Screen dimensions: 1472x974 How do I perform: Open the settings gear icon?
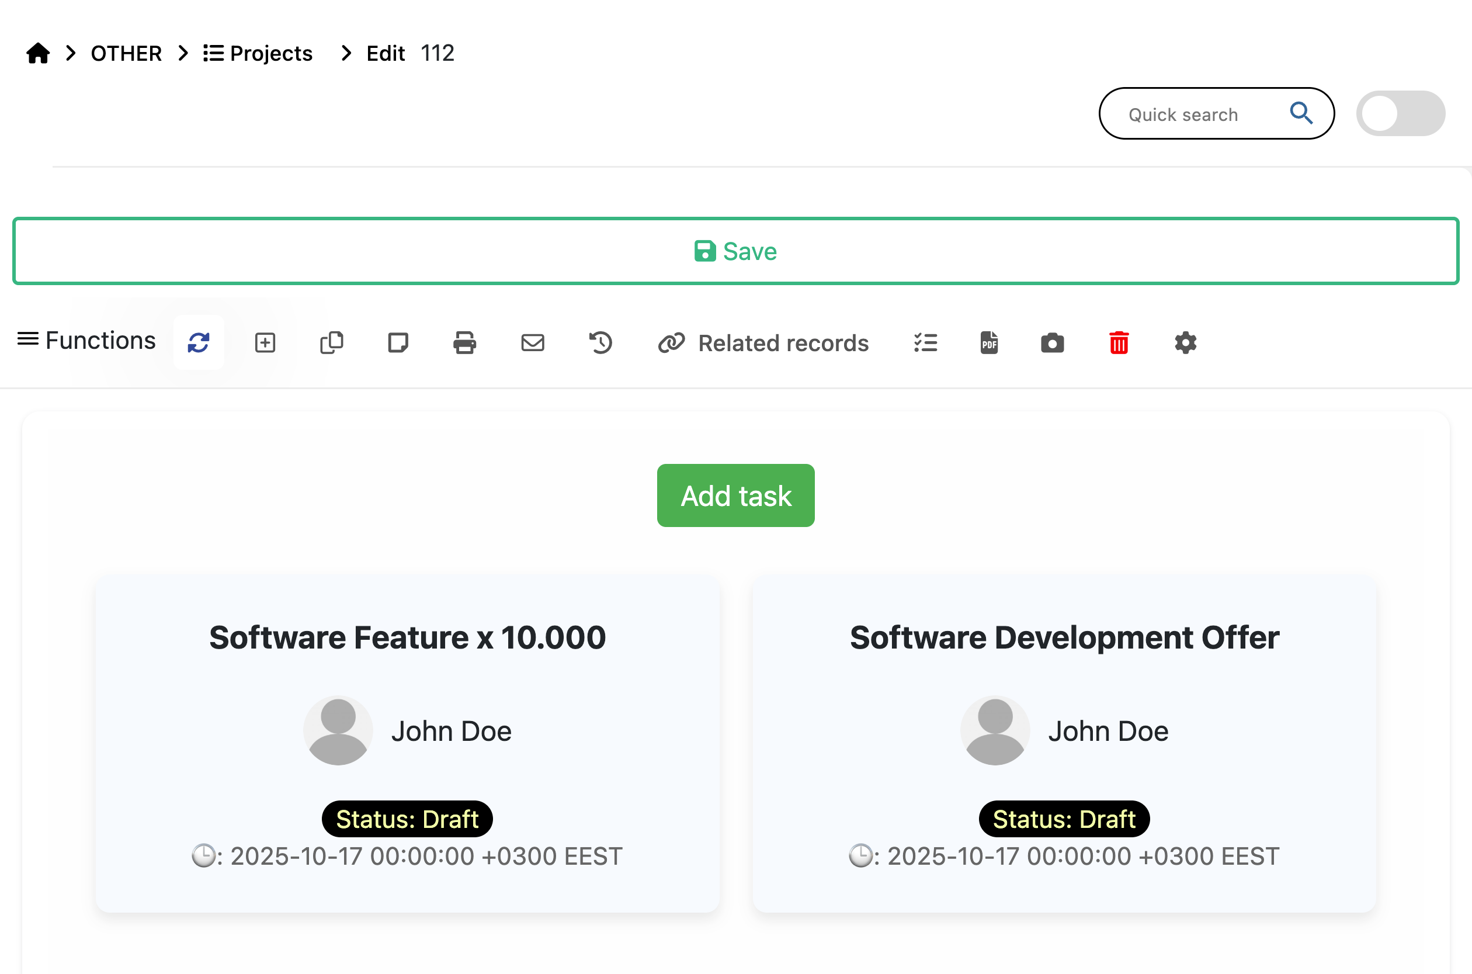click(x=1185, y=342)
